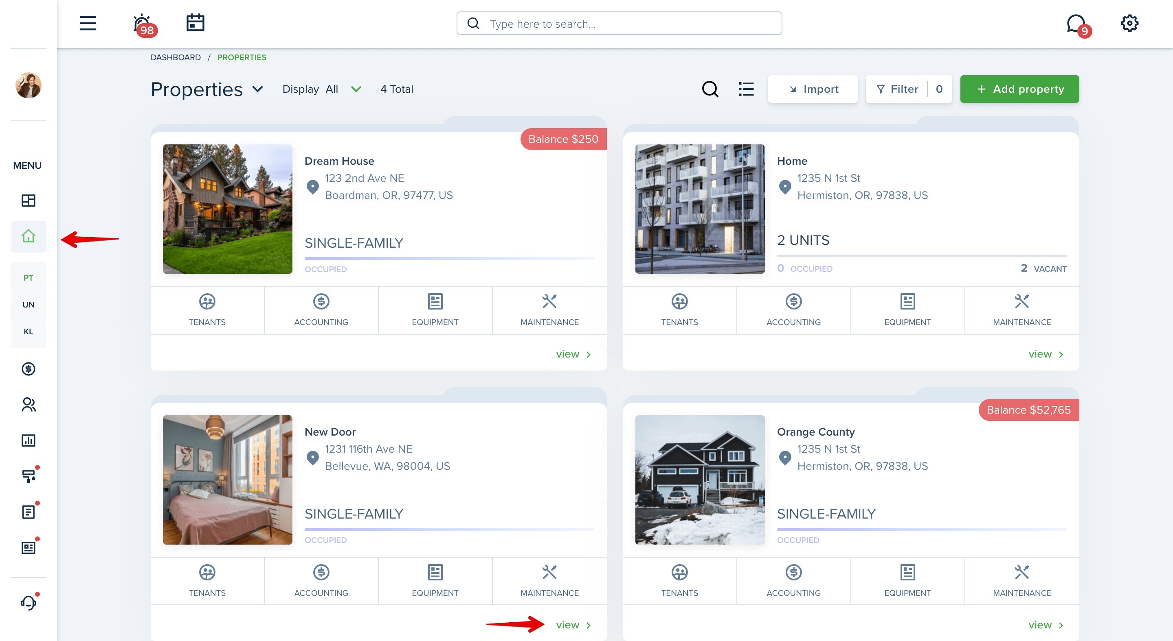Image resolution: width=1173 pixels, height=641 pixels.
Task: Click Add property button
Action: (1019, 89)
